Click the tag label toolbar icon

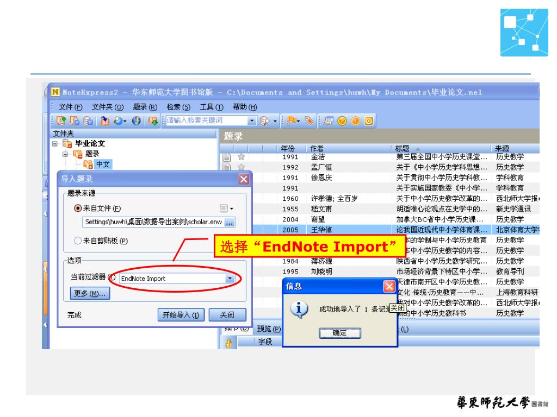pos(309,121)
